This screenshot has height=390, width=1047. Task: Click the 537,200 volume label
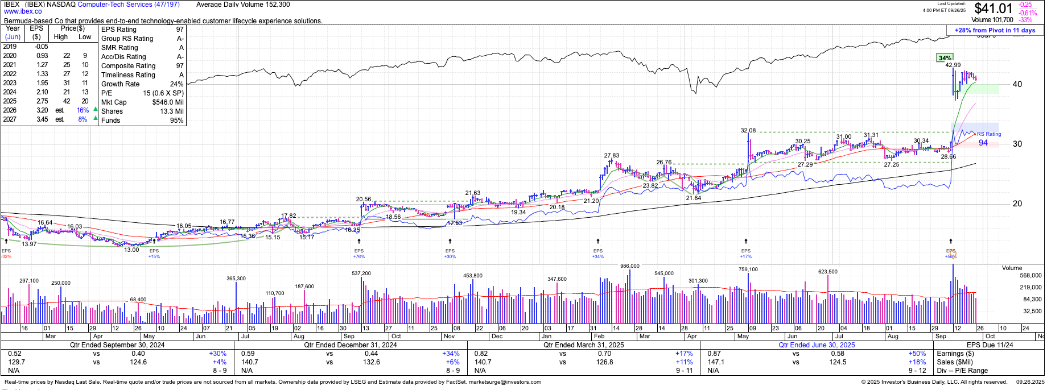coord(361,273)
